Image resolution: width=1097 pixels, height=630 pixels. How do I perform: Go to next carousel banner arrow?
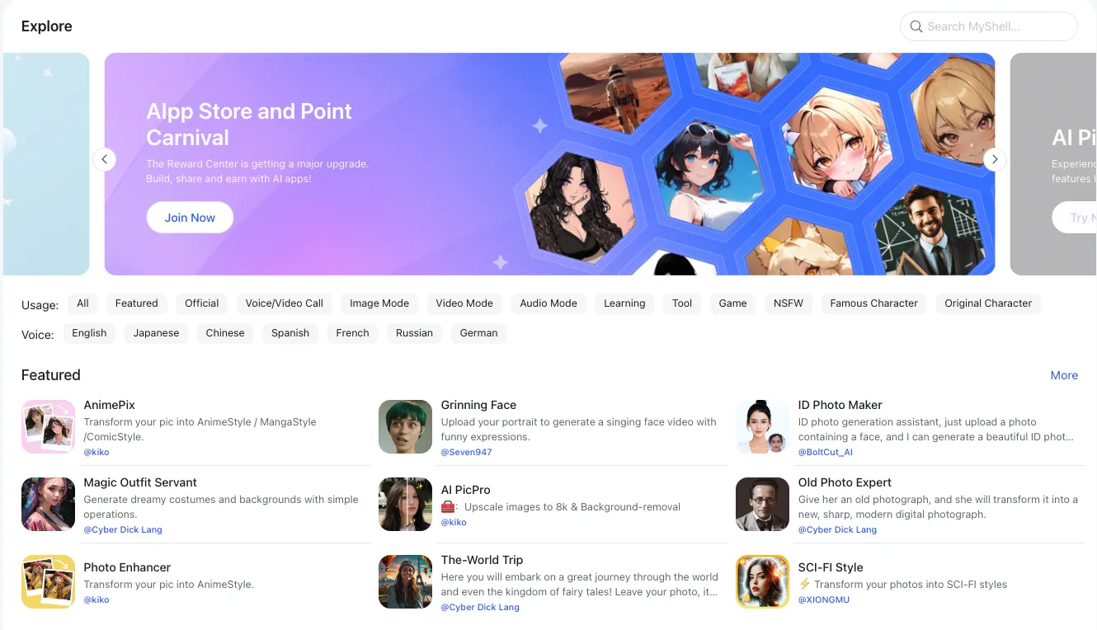[x=995, y=159]
